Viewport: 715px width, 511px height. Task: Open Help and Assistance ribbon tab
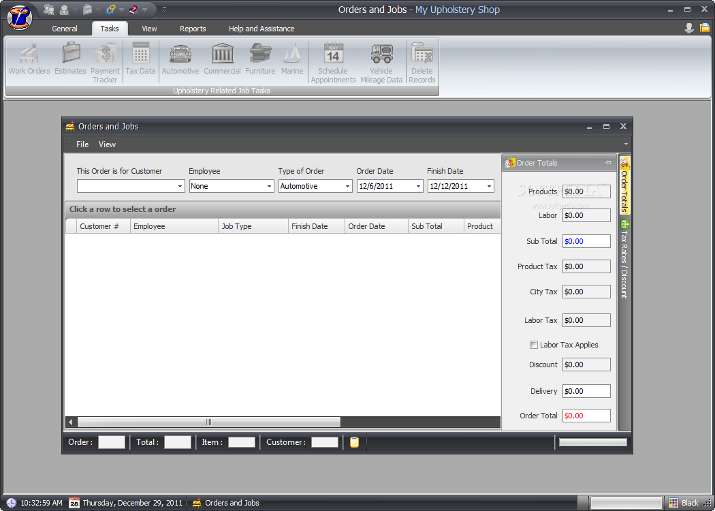coord(261,29)
